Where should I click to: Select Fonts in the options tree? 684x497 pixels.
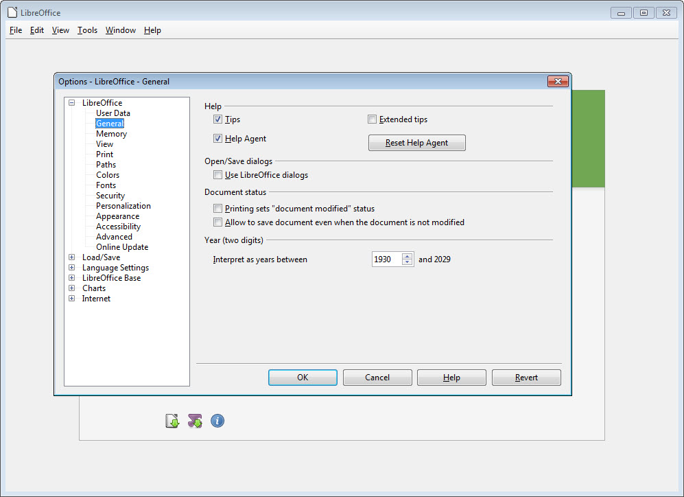point(106,185)
